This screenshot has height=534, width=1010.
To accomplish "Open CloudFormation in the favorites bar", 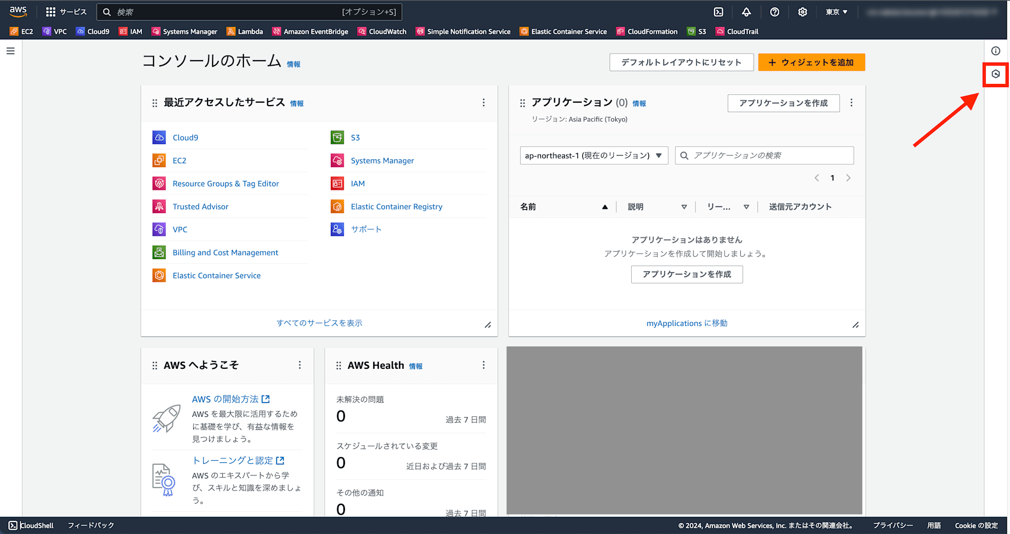I will [x=647, y=31].
